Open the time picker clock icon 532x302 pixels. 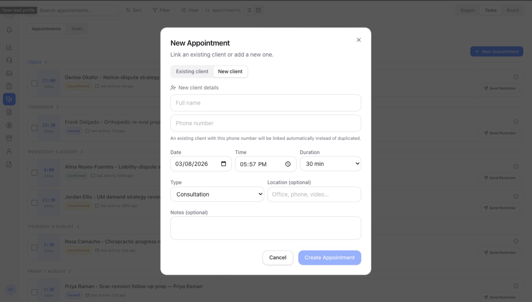point(288,164)
